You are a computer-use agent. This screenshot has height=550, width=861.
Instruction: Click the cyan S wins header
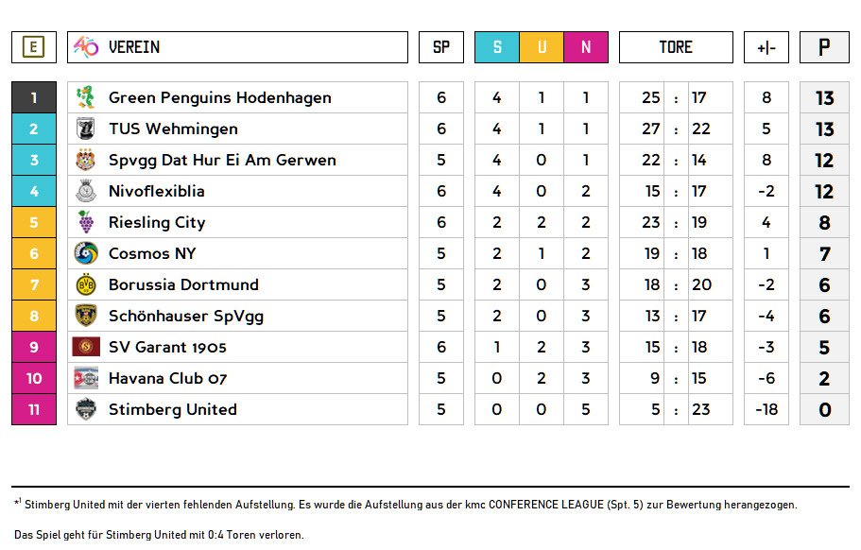[497, 47]
